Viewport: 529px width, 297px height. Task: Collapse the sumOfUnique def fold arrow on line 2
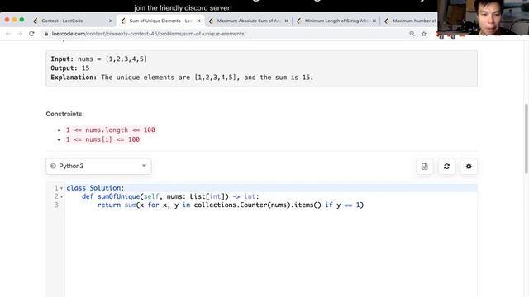pos(62,196)
